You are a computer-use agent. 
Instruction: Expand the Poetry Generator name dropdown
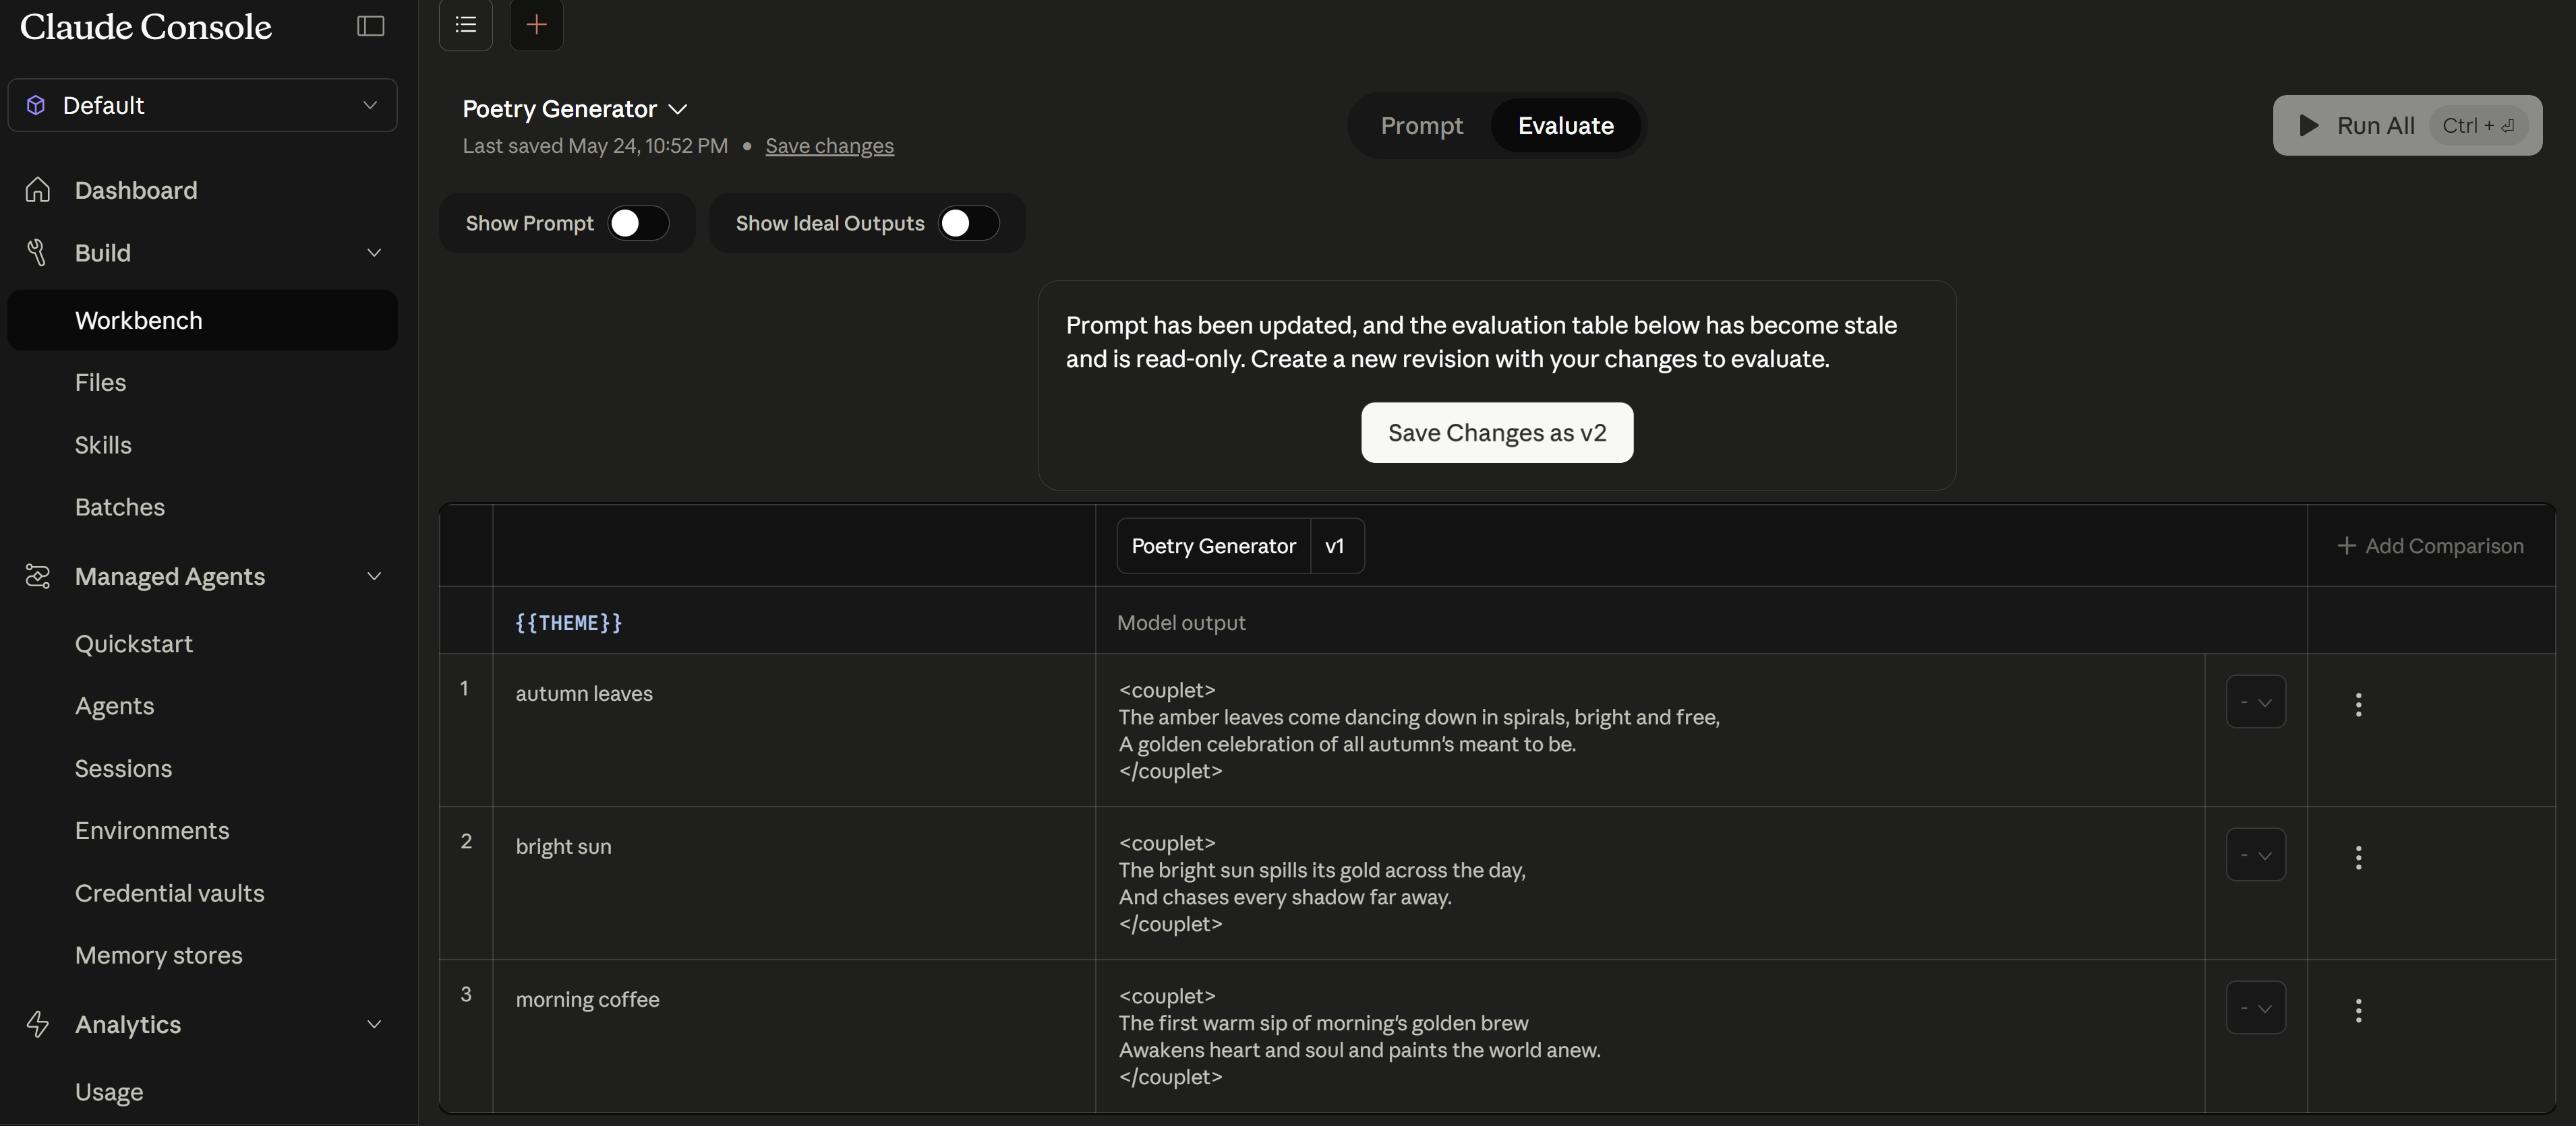coord(677,109)
